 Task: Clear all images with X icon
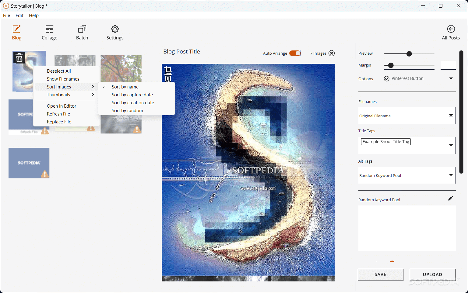pos(332,53)
